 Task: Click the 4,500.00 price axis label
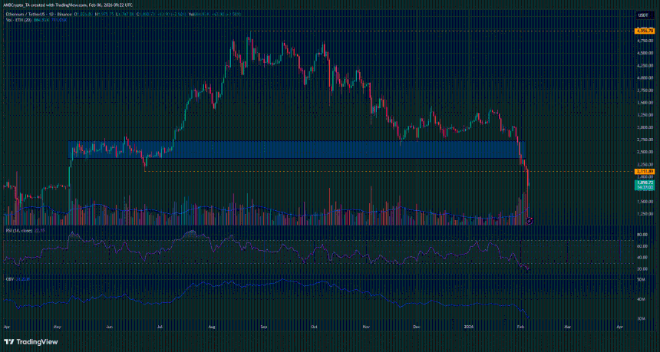point(644,53)
